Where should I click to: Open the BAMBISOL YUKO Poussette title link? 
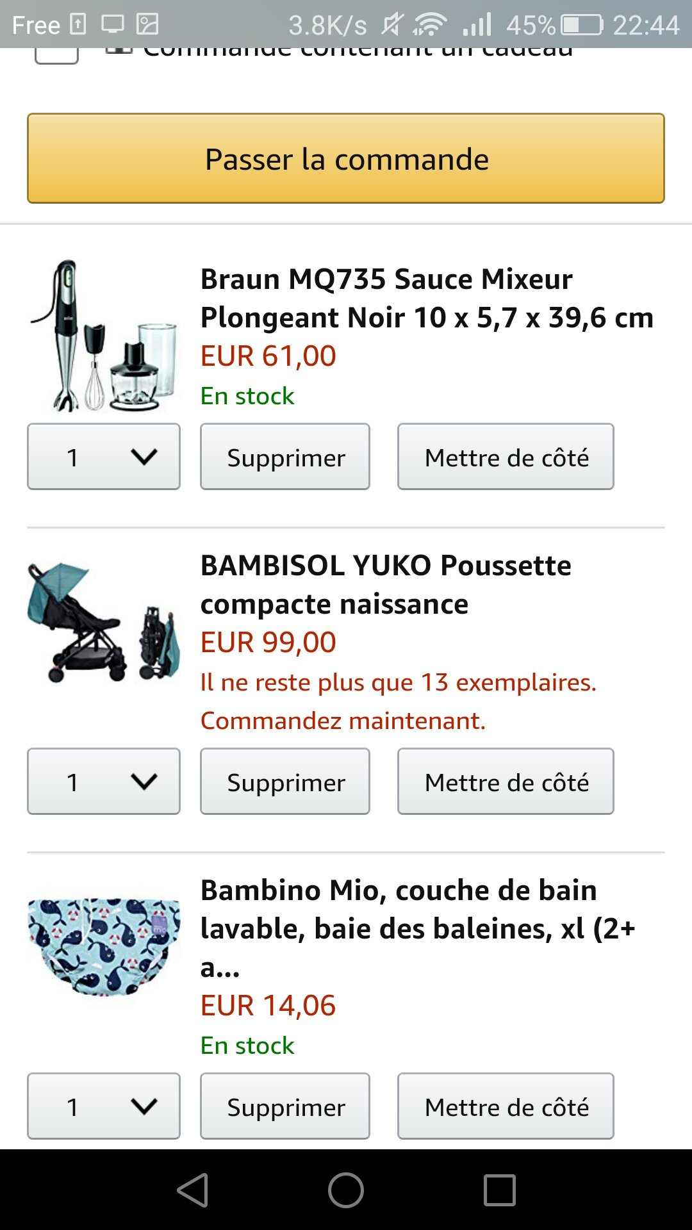[x=386, y=584]
